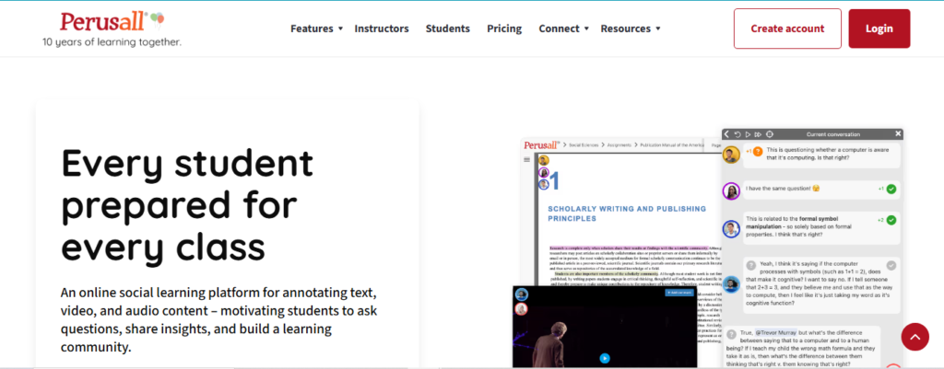Click the crosshair target icon in conversation bar
The width and height of the screenshot is (944, 369).
pos(770,134)
